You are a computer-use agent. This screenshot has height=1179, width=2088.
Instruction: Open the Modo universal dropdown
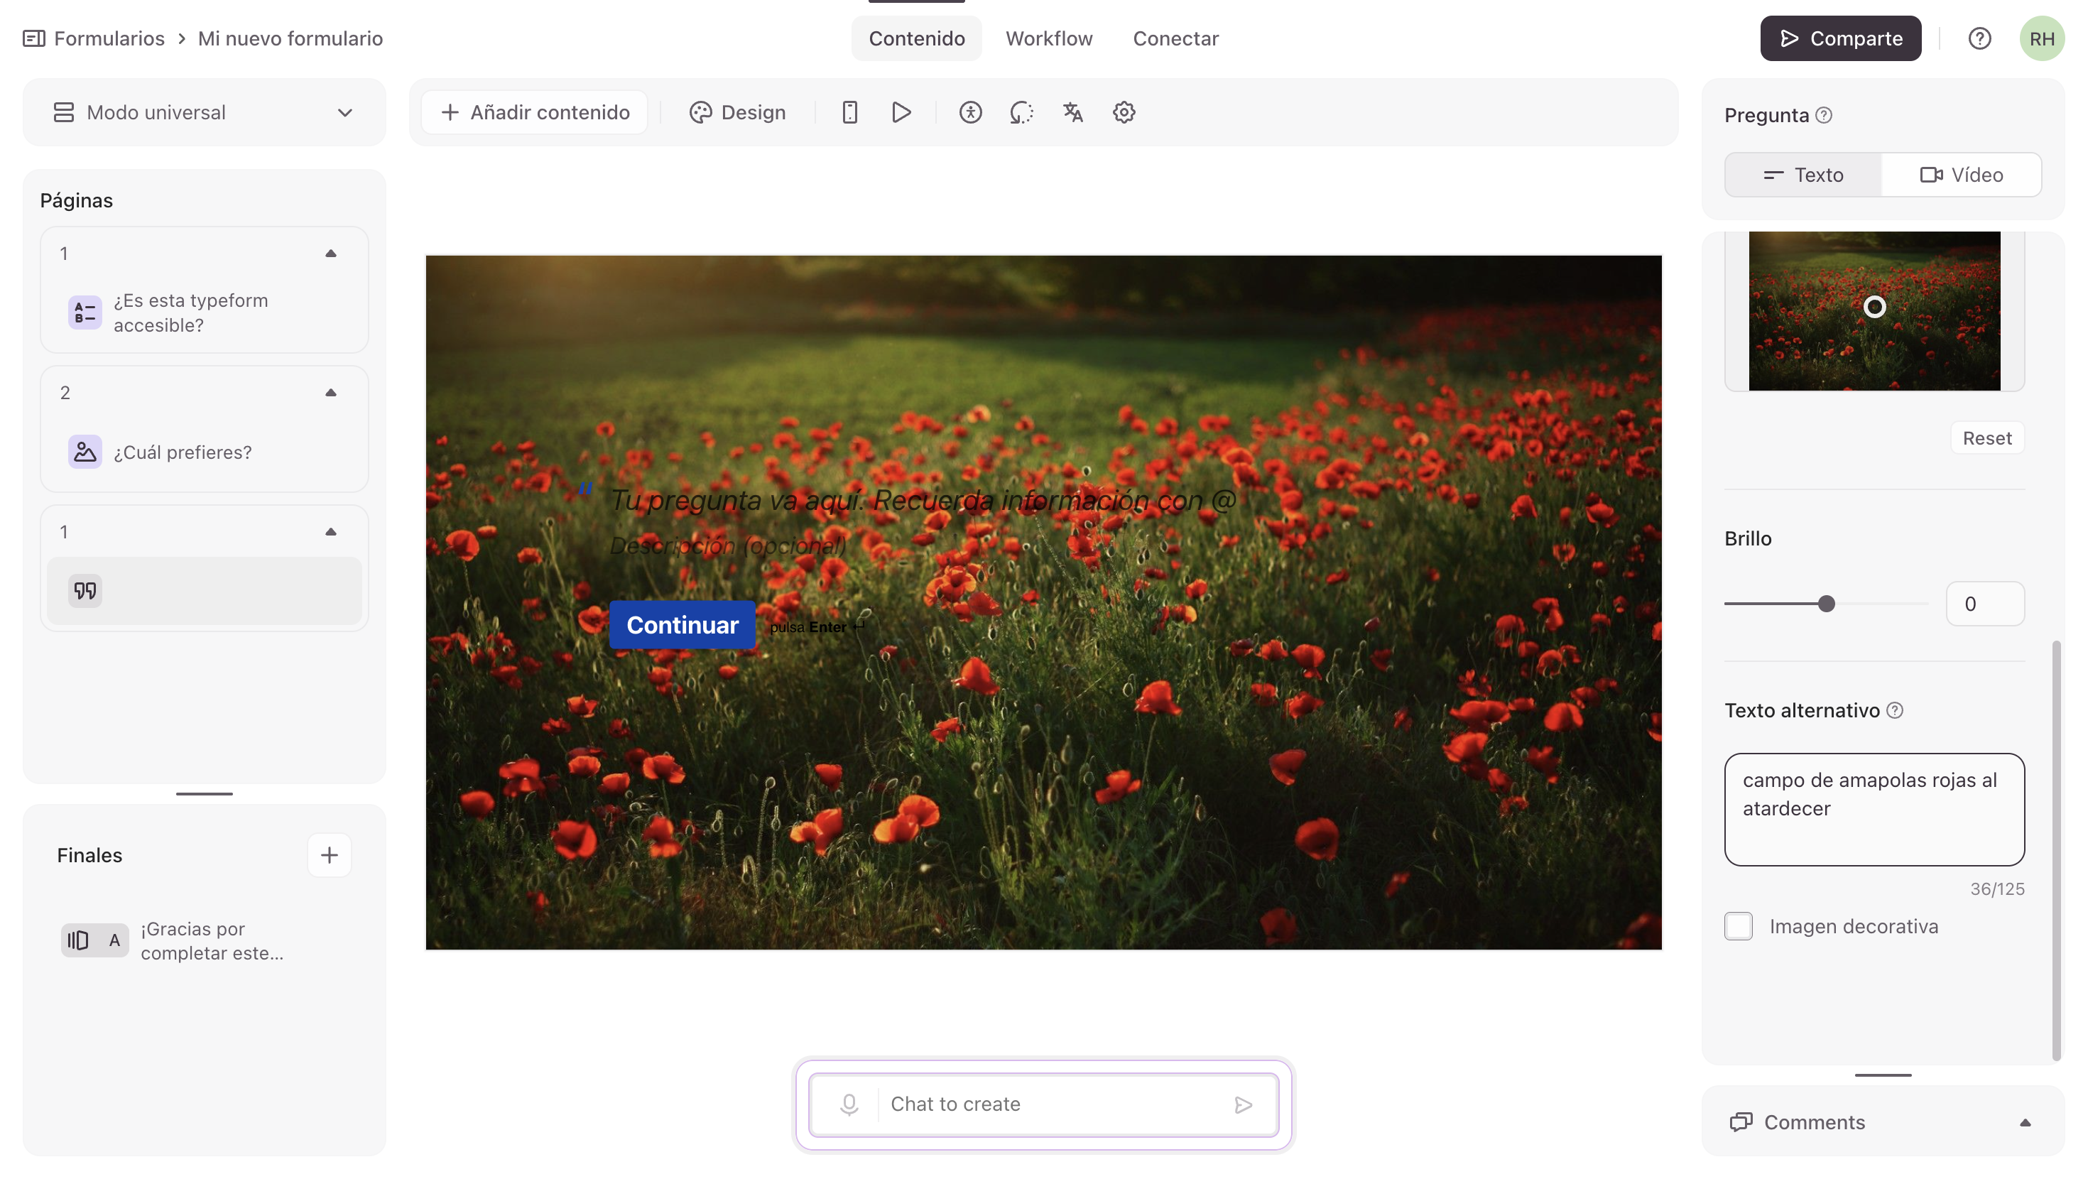pos(205,112)
